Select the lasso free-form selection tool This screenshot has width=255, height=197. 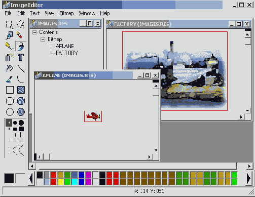pyautogui.click(x=21, y=24)
